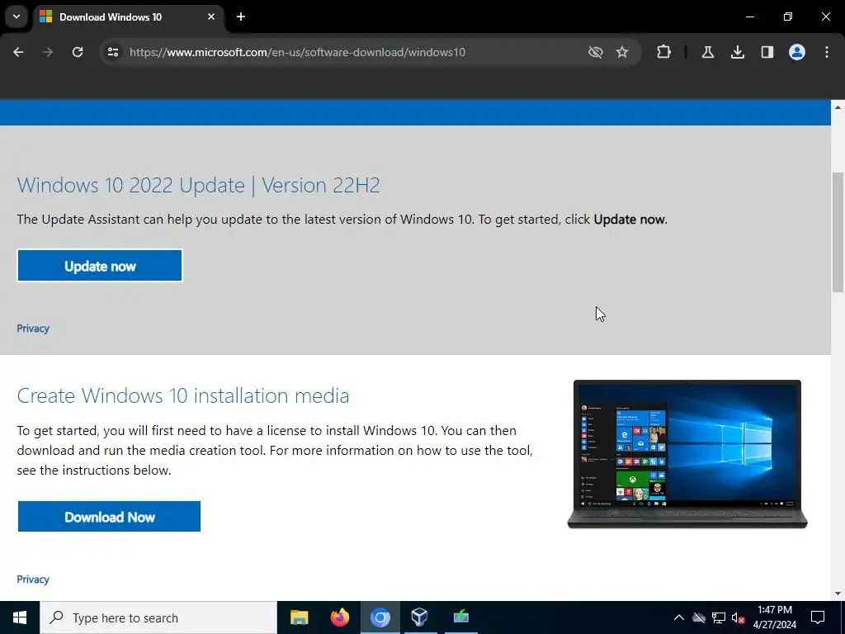Open the Extensions puzzle icon
845x634 pixels.
[664, 52]
